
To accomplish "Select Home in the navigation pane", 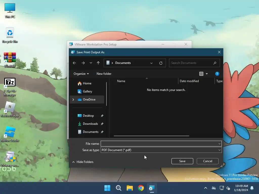I will 87,83.
